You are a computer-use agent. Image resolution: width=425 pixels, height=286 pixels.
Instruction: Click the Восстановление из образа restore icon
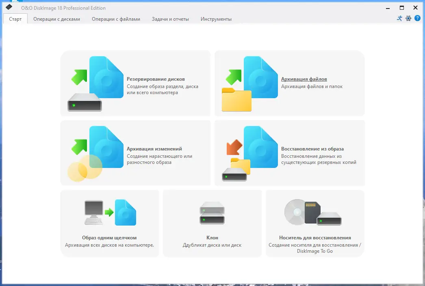pyautogui.click(x=249, y=153)
